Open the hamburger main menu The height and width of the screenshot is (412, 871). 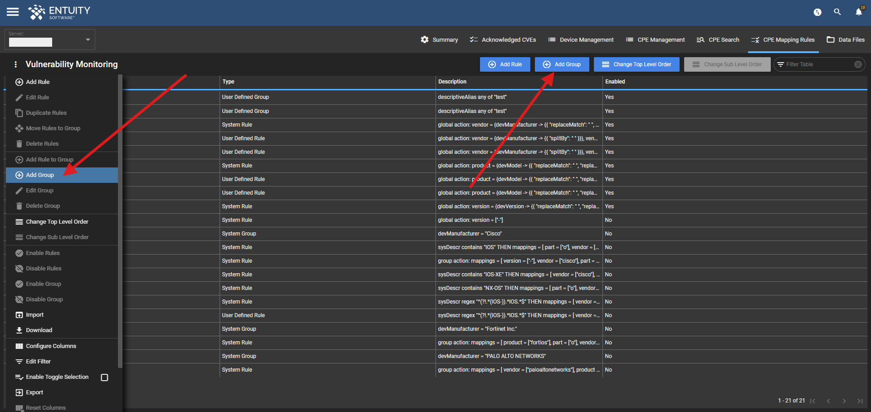(x=13, y=12)
